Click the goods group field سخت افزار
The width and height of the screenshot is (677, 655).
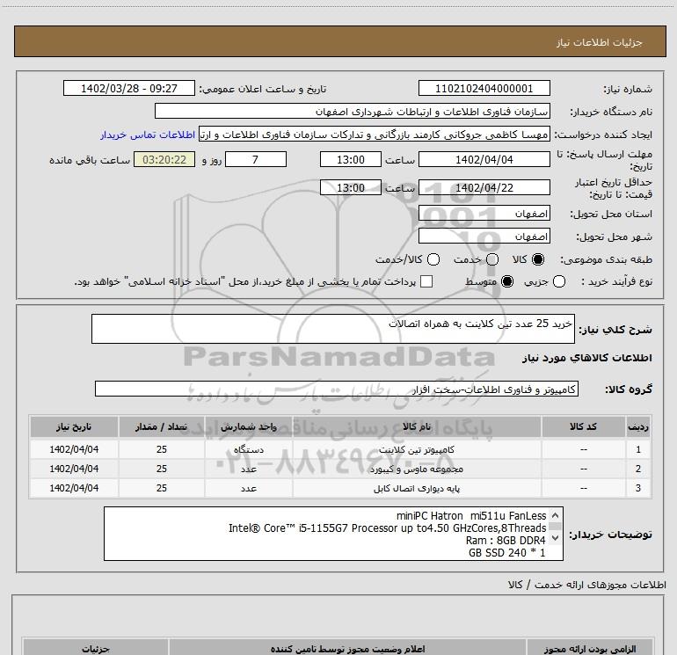337,389
